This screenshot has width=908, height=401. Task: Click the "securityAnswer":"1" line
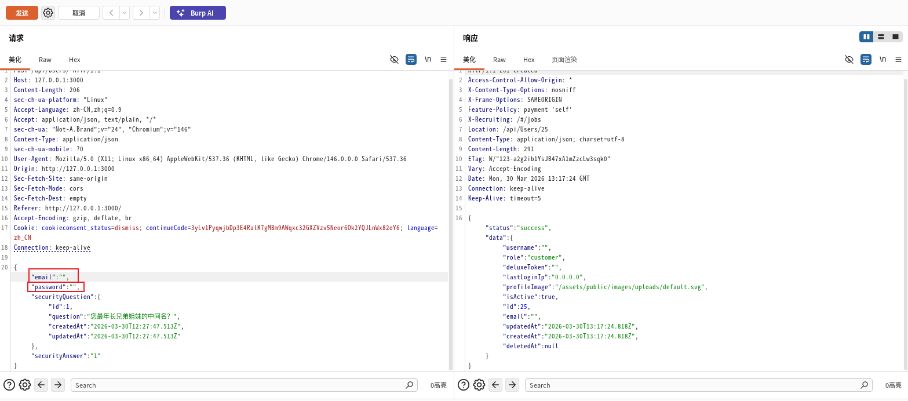click(x=66, y=356)
